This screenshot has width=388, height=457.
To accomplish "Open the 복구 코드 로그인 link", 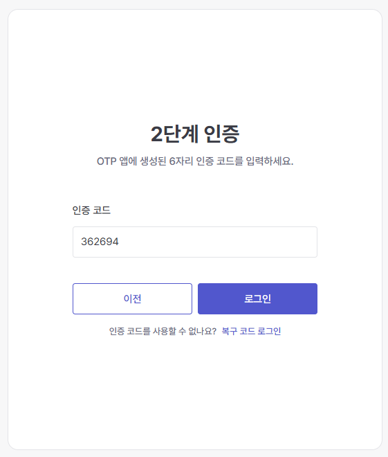I will pos(251,331).
